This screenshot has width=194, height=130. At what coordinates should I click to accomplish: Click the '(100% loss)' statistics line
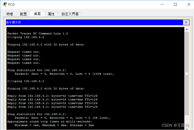tap(64, 74)
